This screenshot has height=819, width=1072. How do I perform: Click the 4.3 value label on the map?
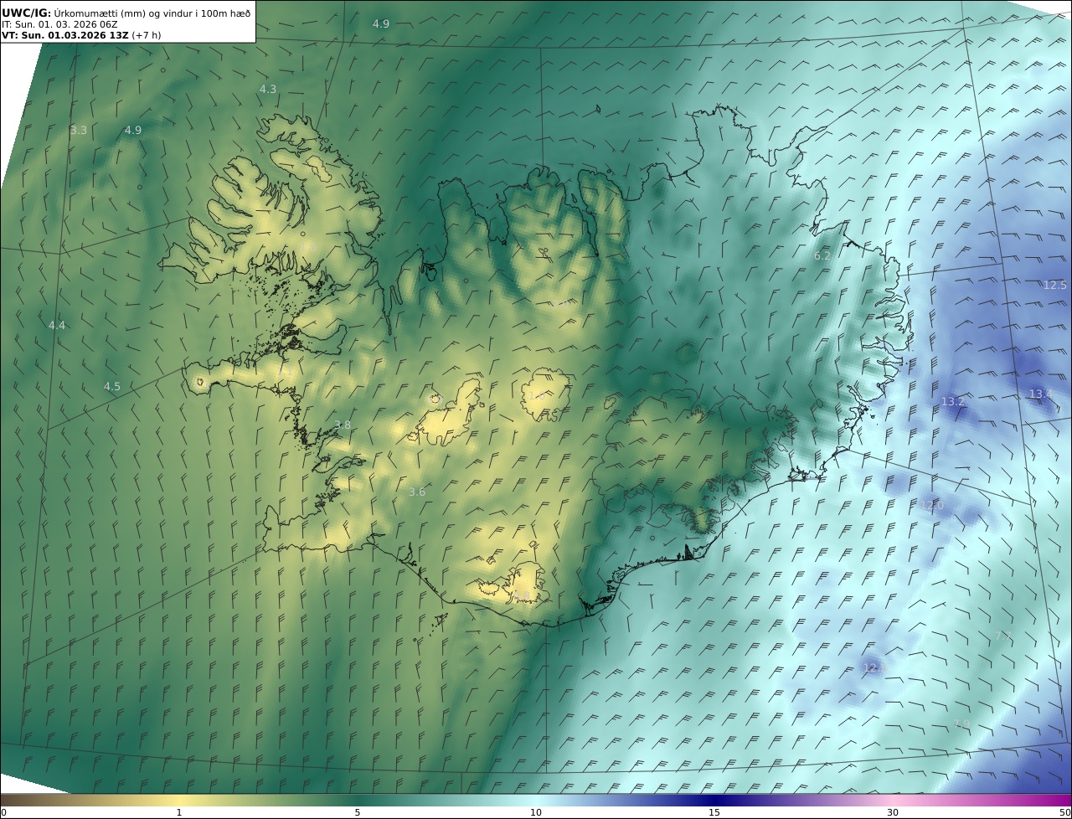[268, 89]
